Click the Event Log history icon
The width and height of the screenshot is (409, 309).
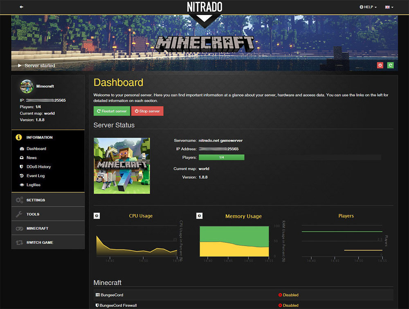22,176
